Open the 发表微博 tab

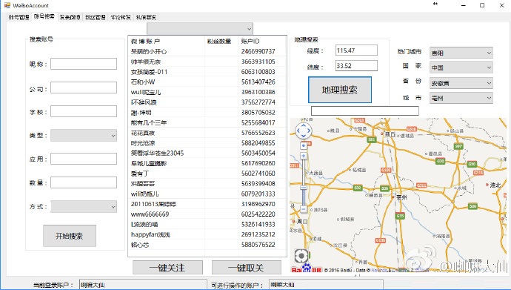click(70, 17)
